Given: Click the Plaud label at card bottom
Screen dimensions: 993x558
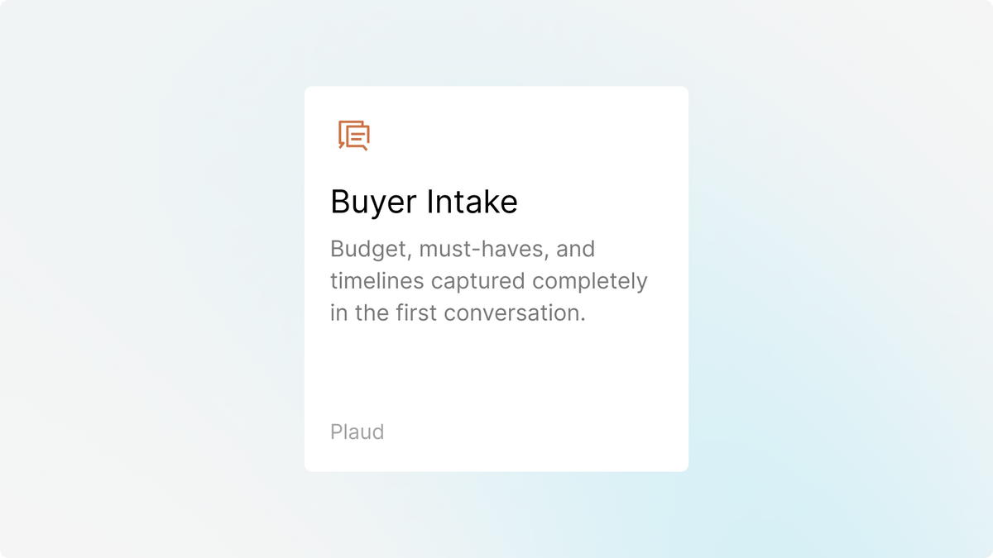Looking at the screenshot, I should click(x=357, y=432).
